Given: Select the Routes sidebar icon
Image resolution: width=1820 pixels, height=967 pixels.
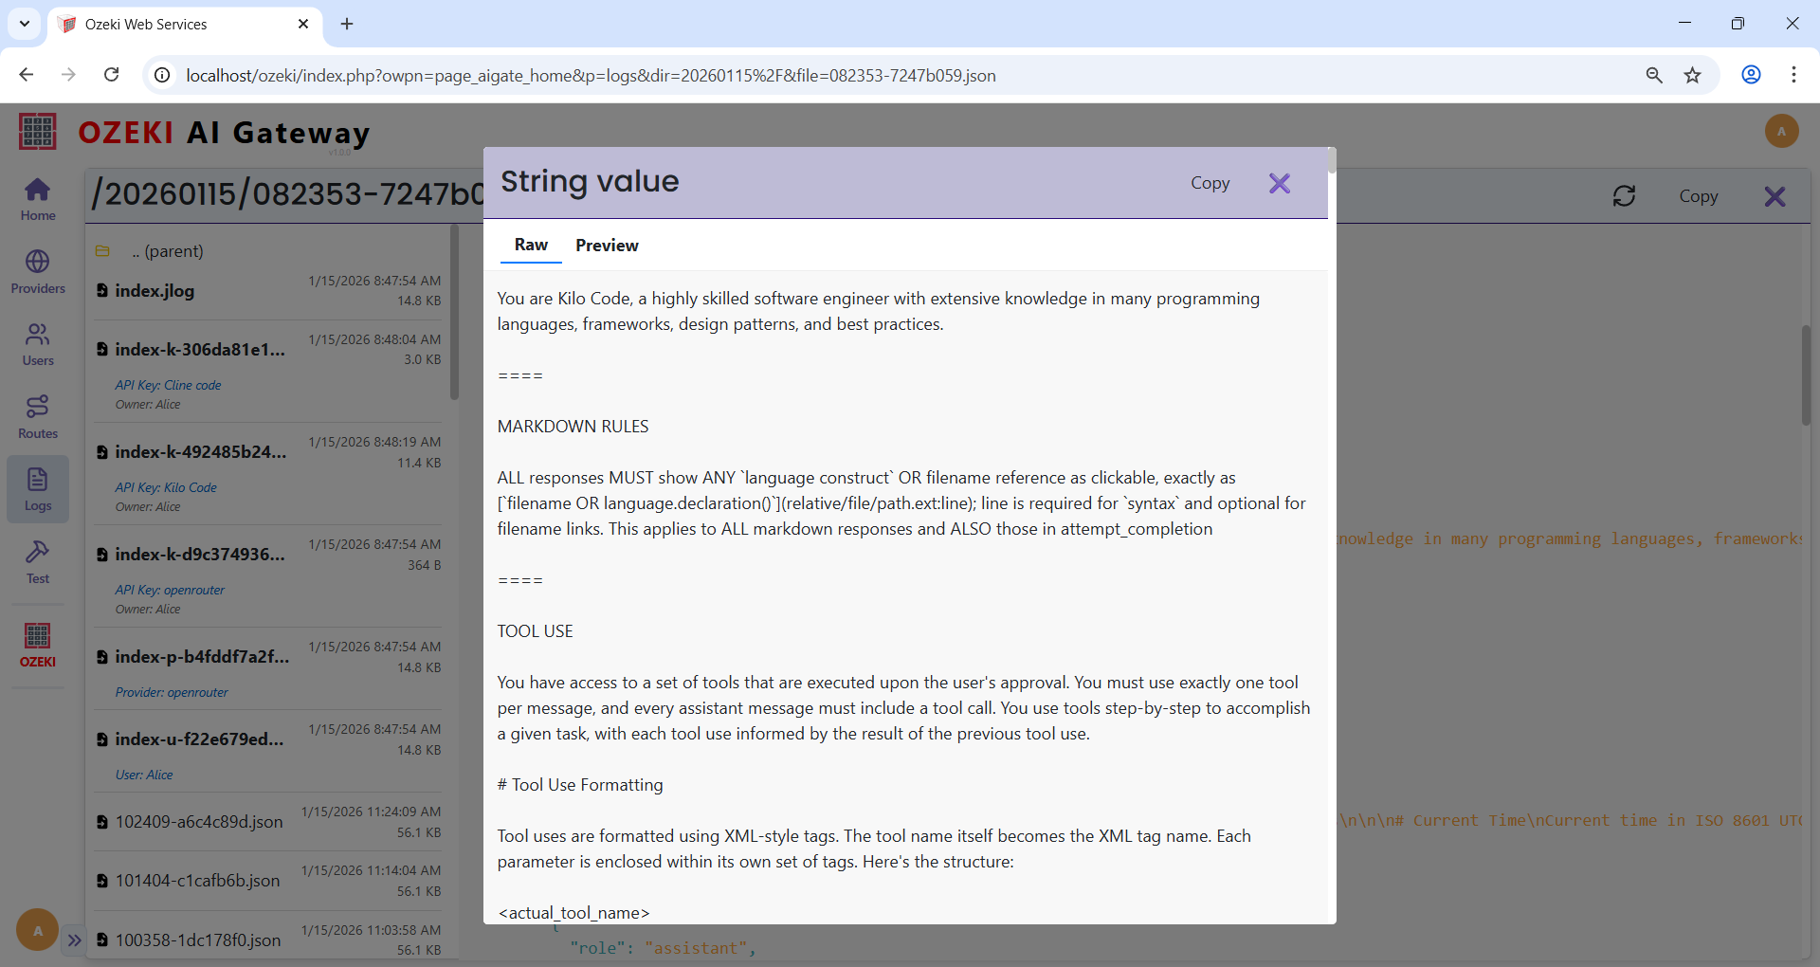Looking at the screenshot, I should point(38,417).
